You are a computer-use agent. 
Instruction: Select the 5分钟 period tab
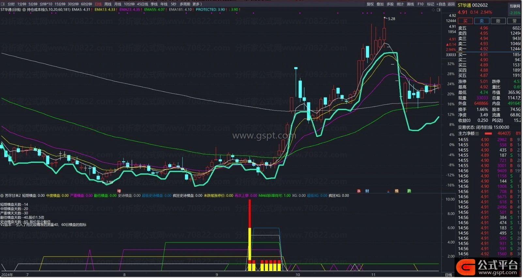(33, 4)
